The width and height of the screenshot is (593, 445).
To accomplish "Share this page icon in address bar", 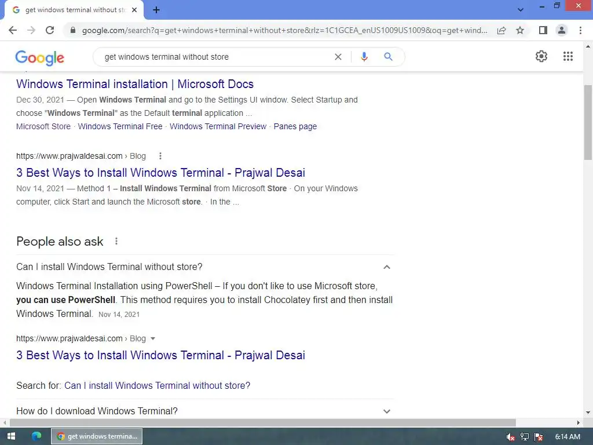I will click(502, 30).
